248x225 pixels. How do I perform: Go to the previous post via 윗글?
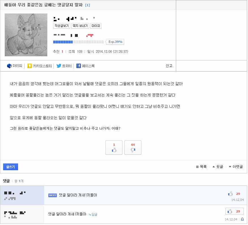[218, 167]
